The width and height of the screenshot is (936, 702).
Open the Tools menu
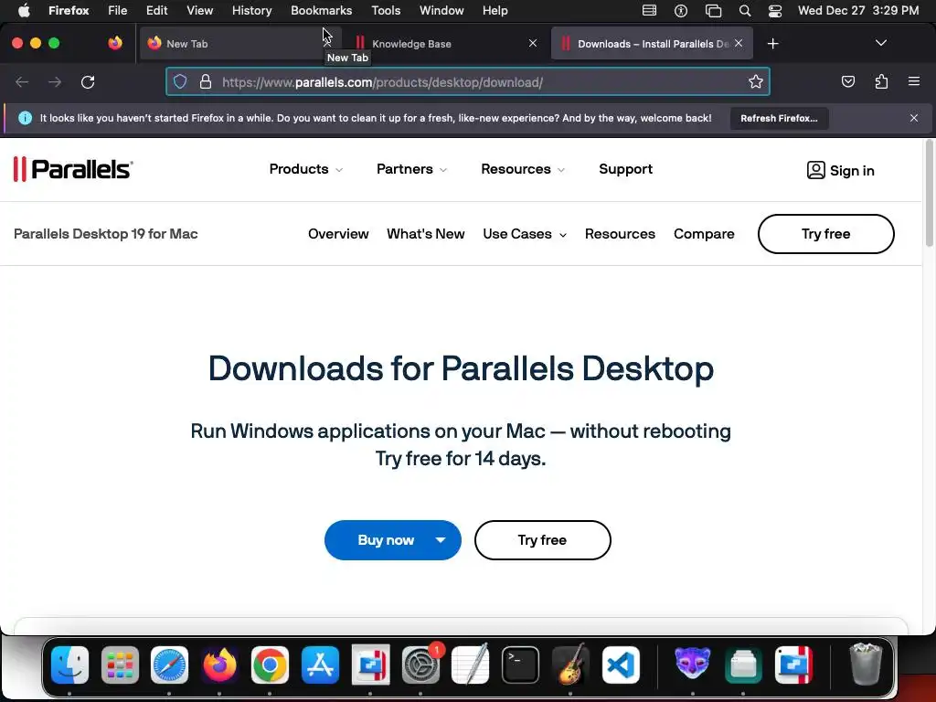pyautogui.click(x=386, y=11)
